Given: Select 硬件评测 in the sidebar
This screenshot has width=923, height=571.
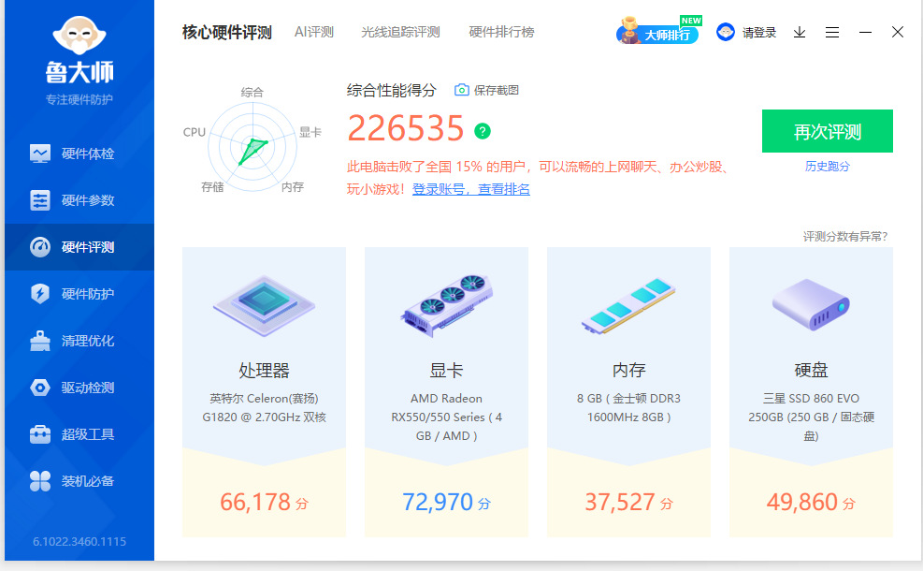Looking at the screenshot, I should (79, 247).
